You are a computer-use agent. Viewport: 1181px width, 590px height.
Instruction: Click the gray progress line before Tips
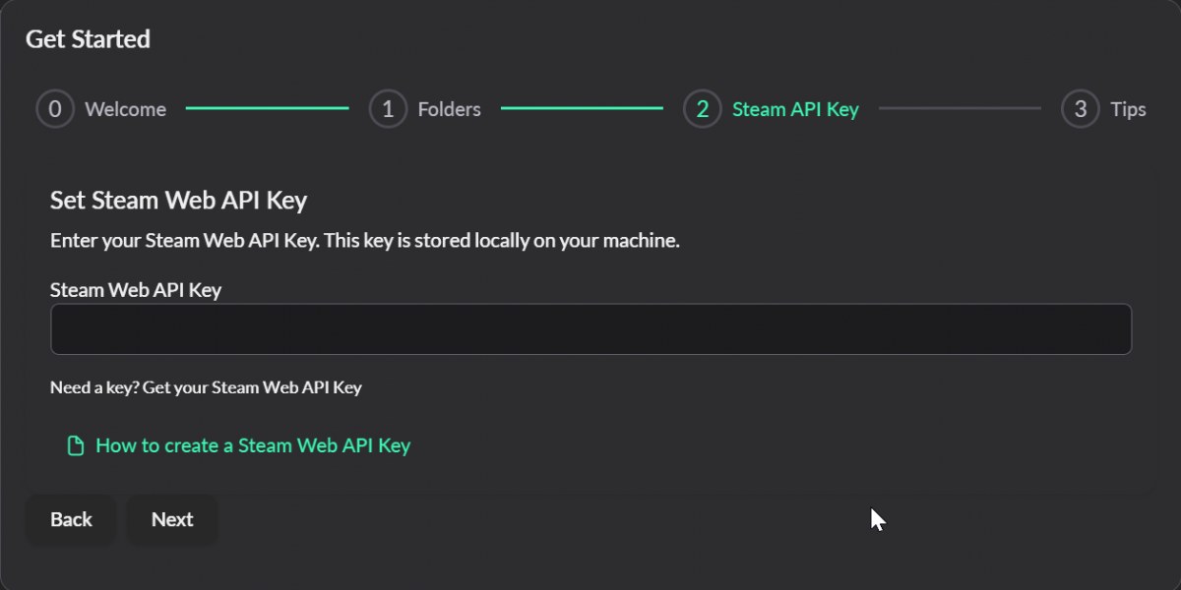960,108
